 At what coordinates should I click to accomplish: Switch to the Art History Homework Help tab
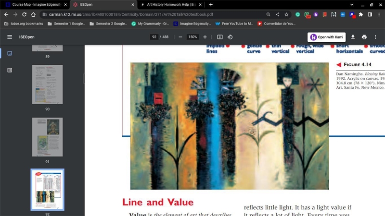tap(171, 4)
